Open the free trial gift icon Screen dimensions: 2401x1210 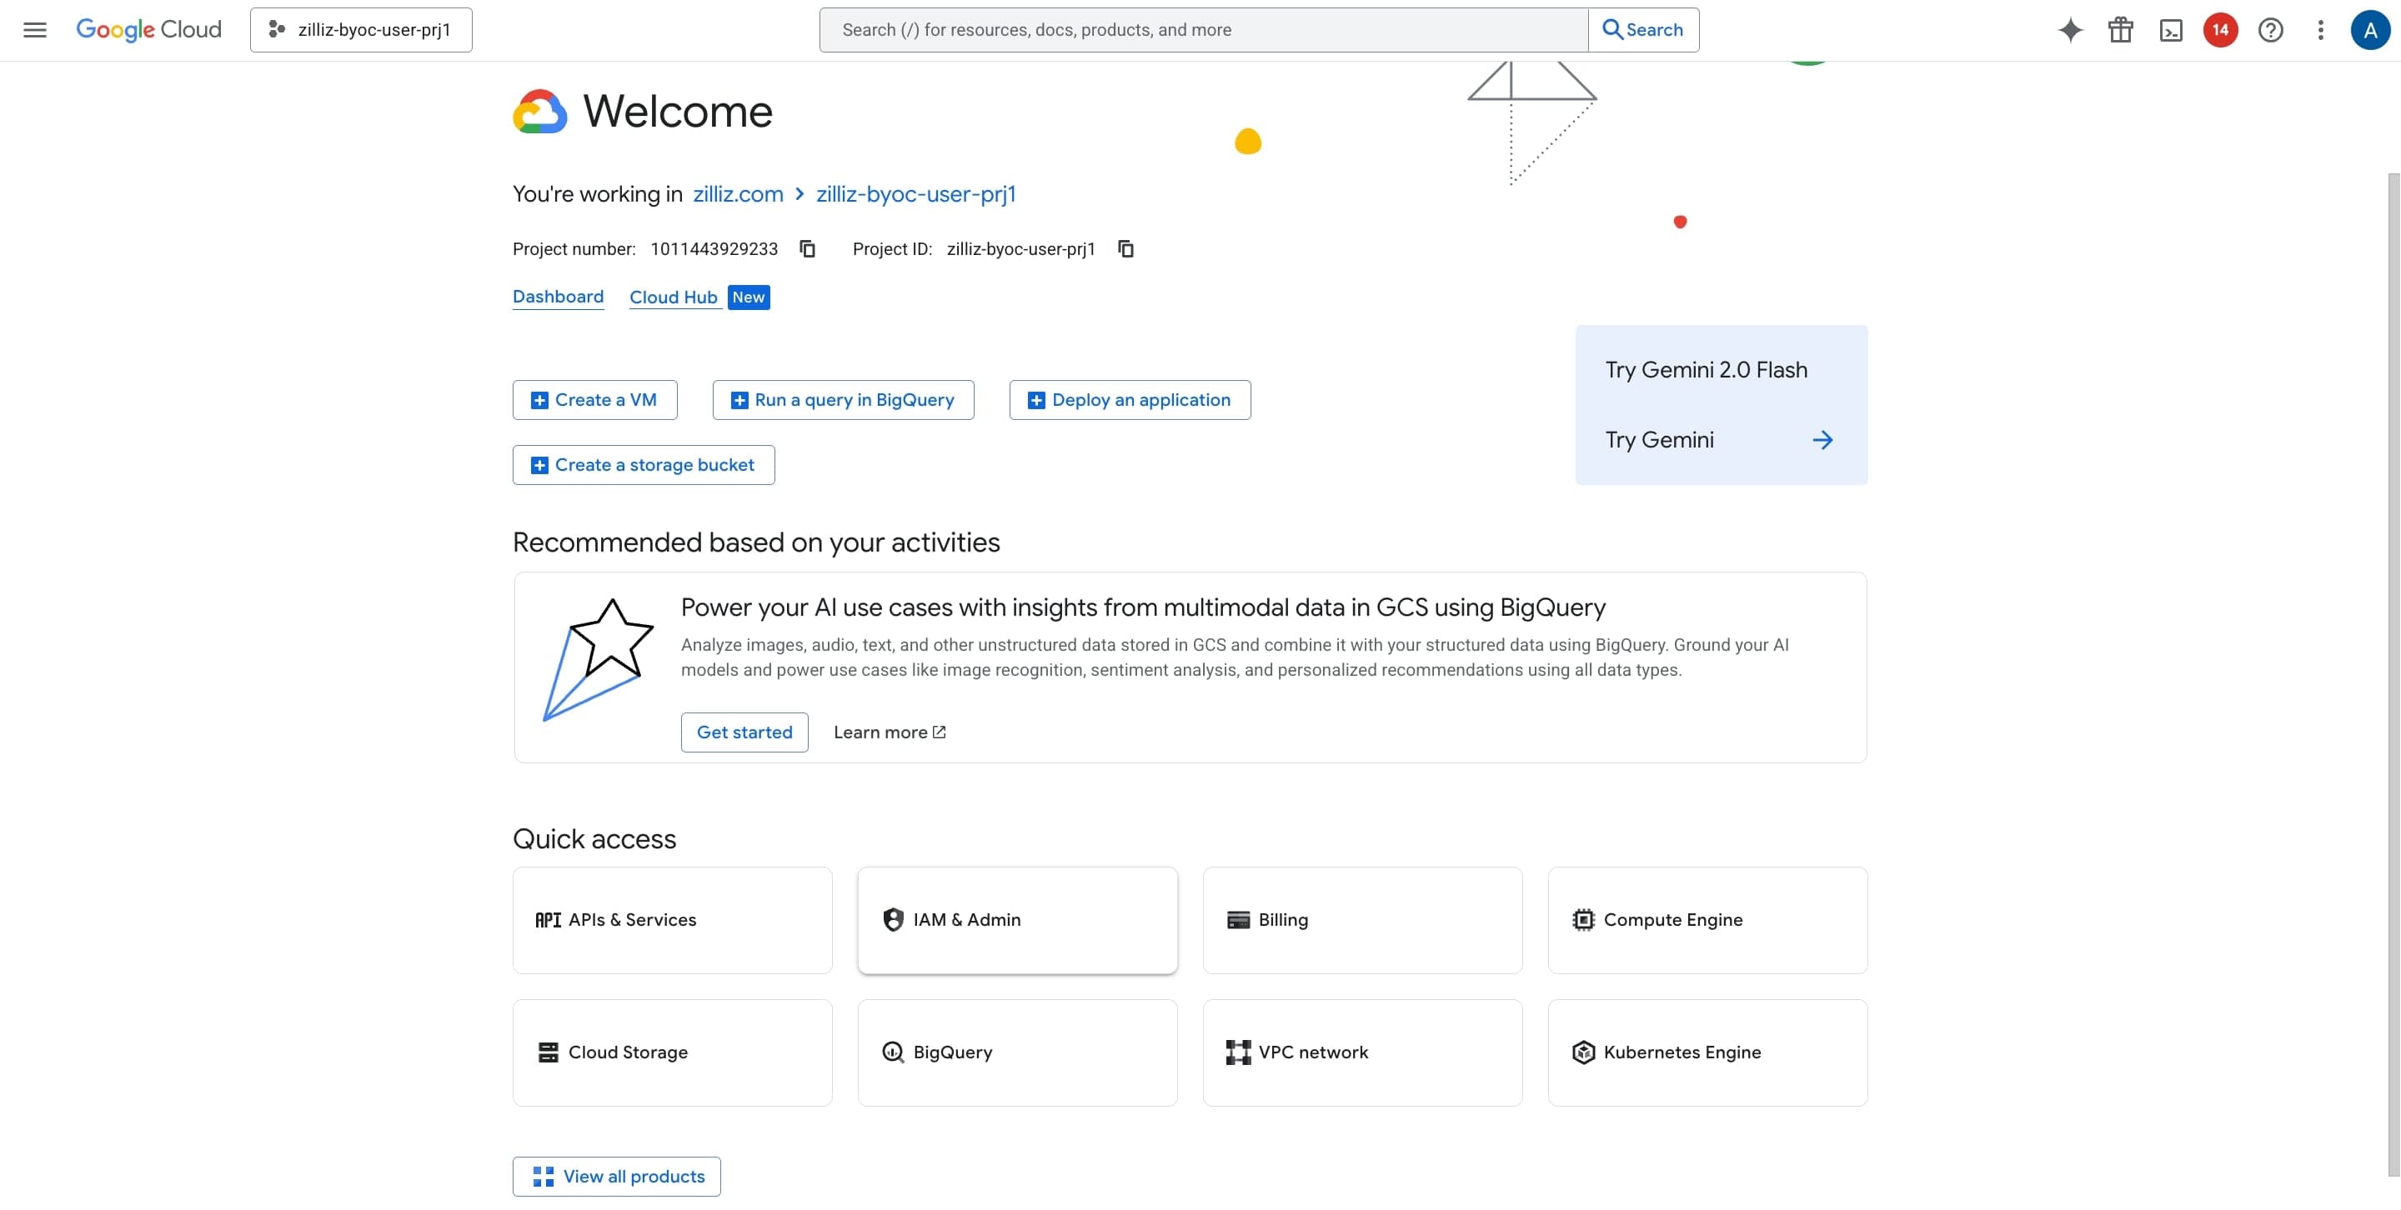2120,30
